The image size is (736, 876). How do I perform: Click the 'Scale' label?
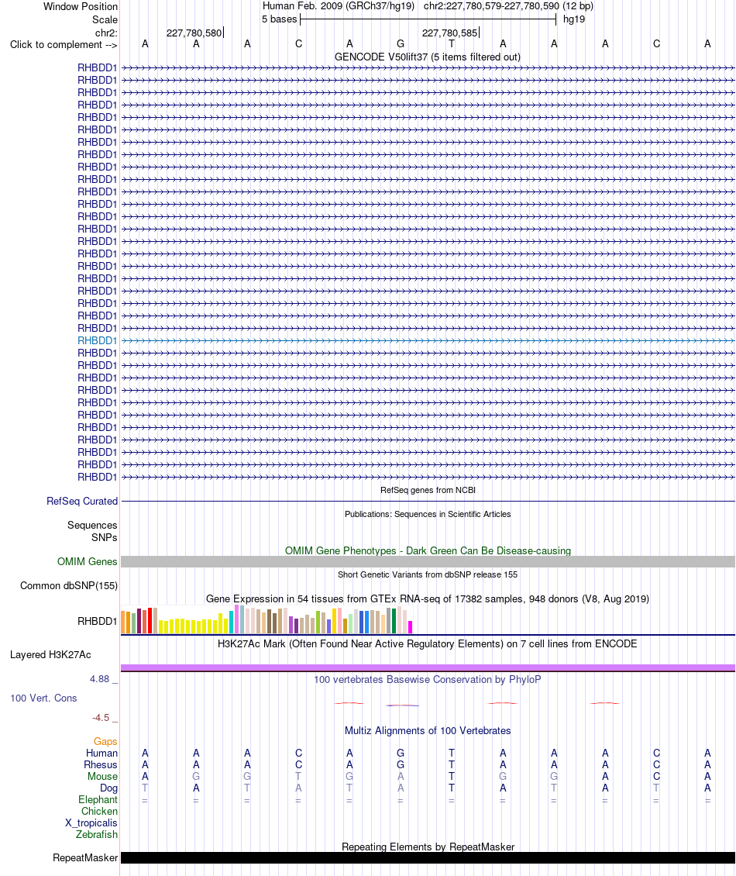coord(105,19)
